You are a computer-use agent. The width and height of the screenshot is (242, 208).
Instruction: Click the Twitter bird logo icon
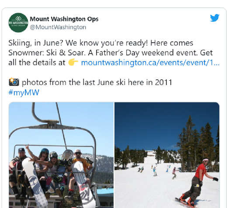coord(214,18)
